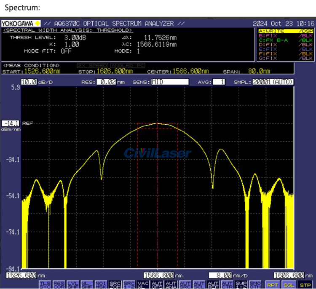Click the K 1.00 value
Image resolution: width=316 pixels, height=289 pixels.
click(72, 44)
